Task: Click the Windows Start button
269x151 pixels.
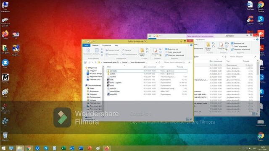Action: coord(3,148)
